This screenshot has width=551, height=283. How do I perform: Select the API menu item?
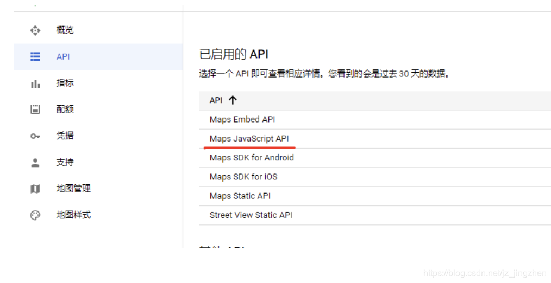[x=98, y=57]
